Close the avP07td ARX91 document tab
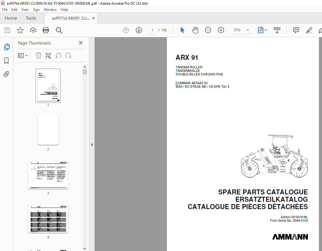 [93, 18]
